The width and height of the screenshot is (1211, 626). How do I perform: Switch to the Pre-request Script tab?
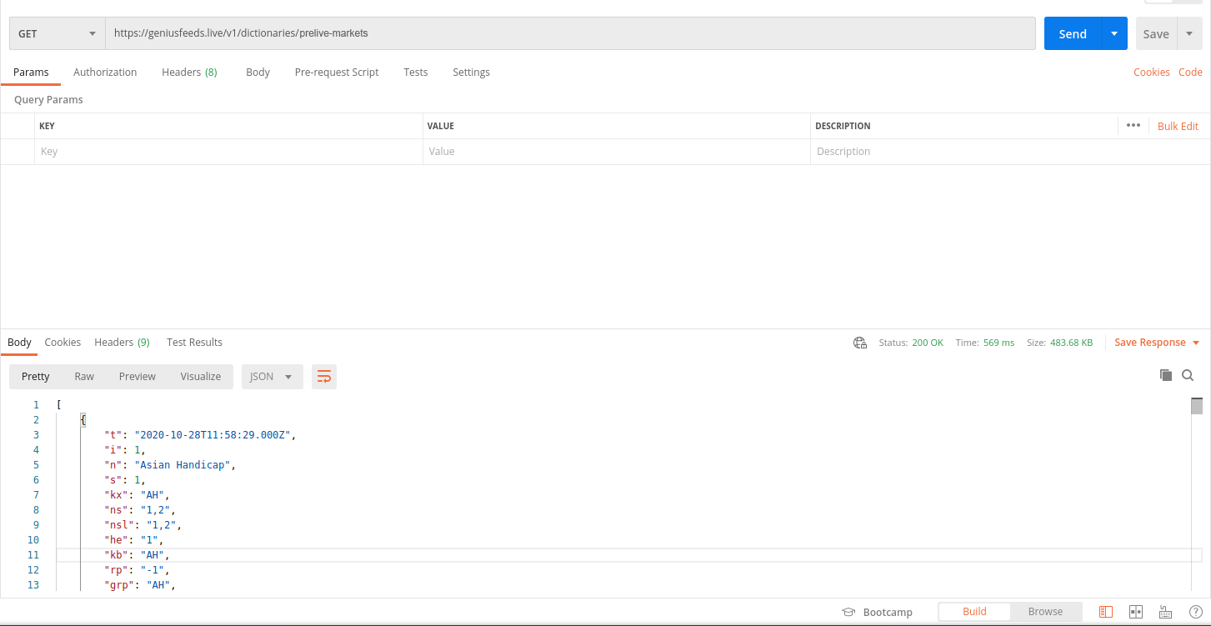(x=336, y=72)
